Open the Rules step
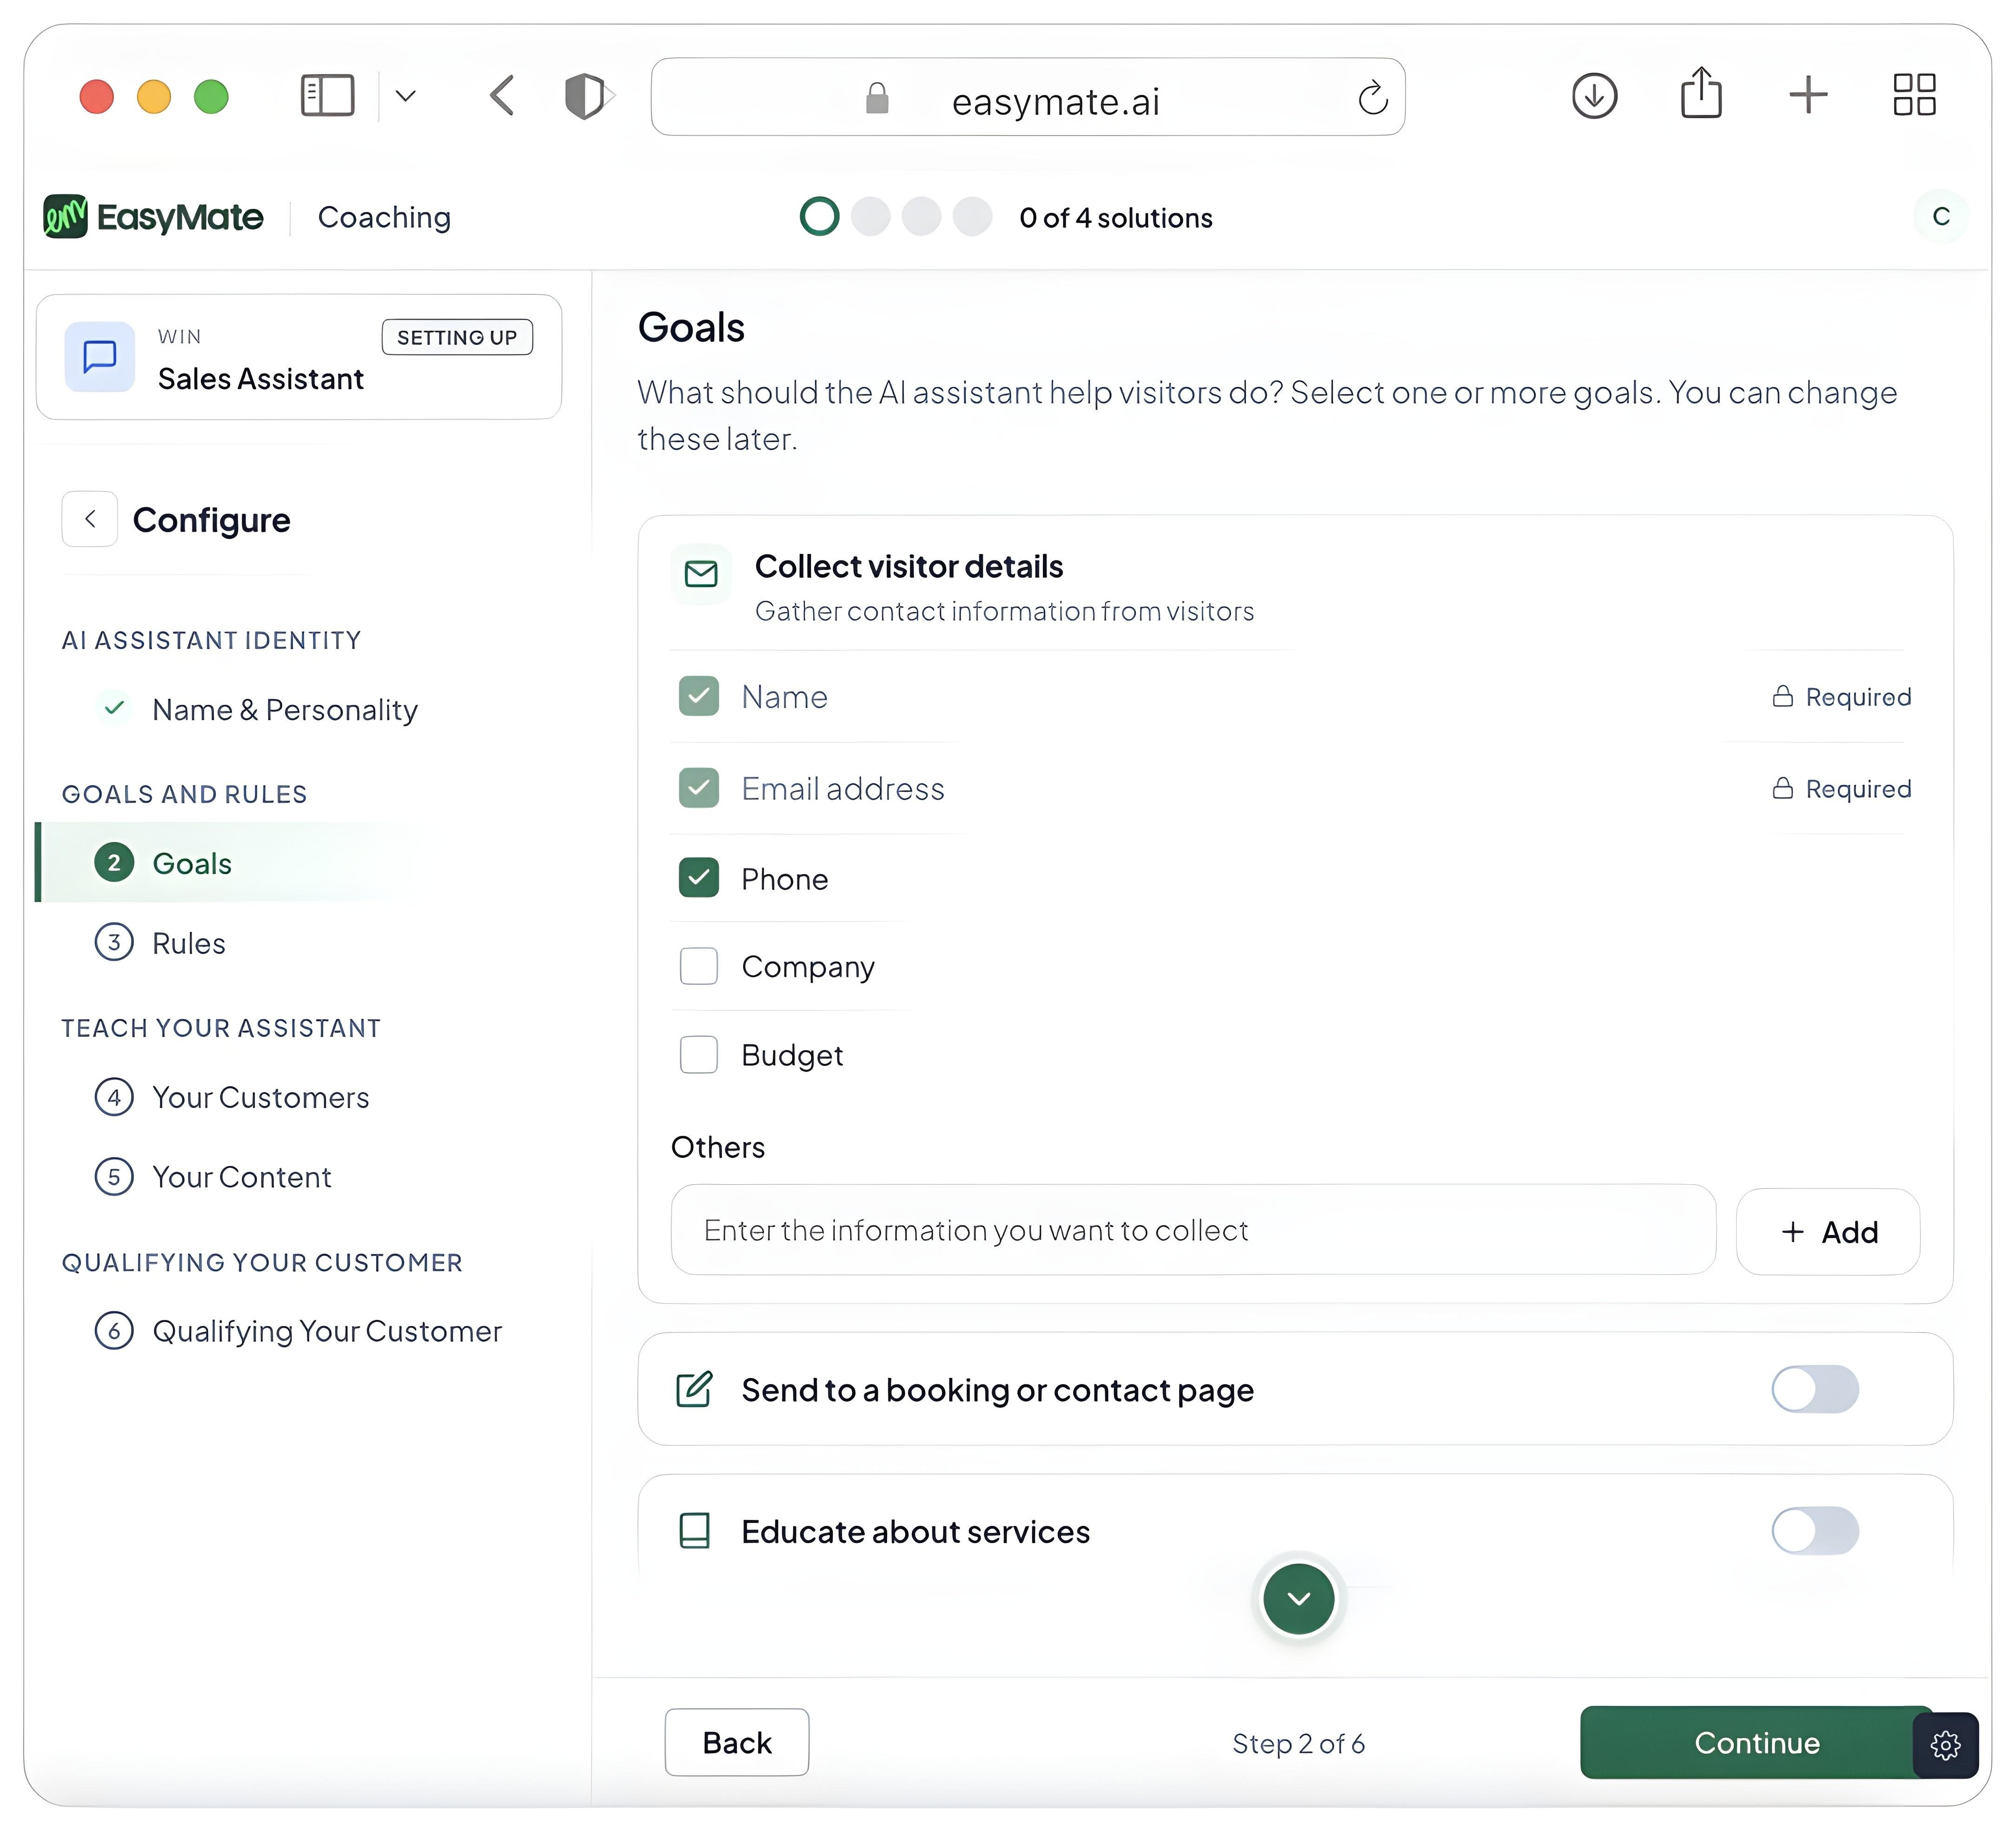 (188, 943)
